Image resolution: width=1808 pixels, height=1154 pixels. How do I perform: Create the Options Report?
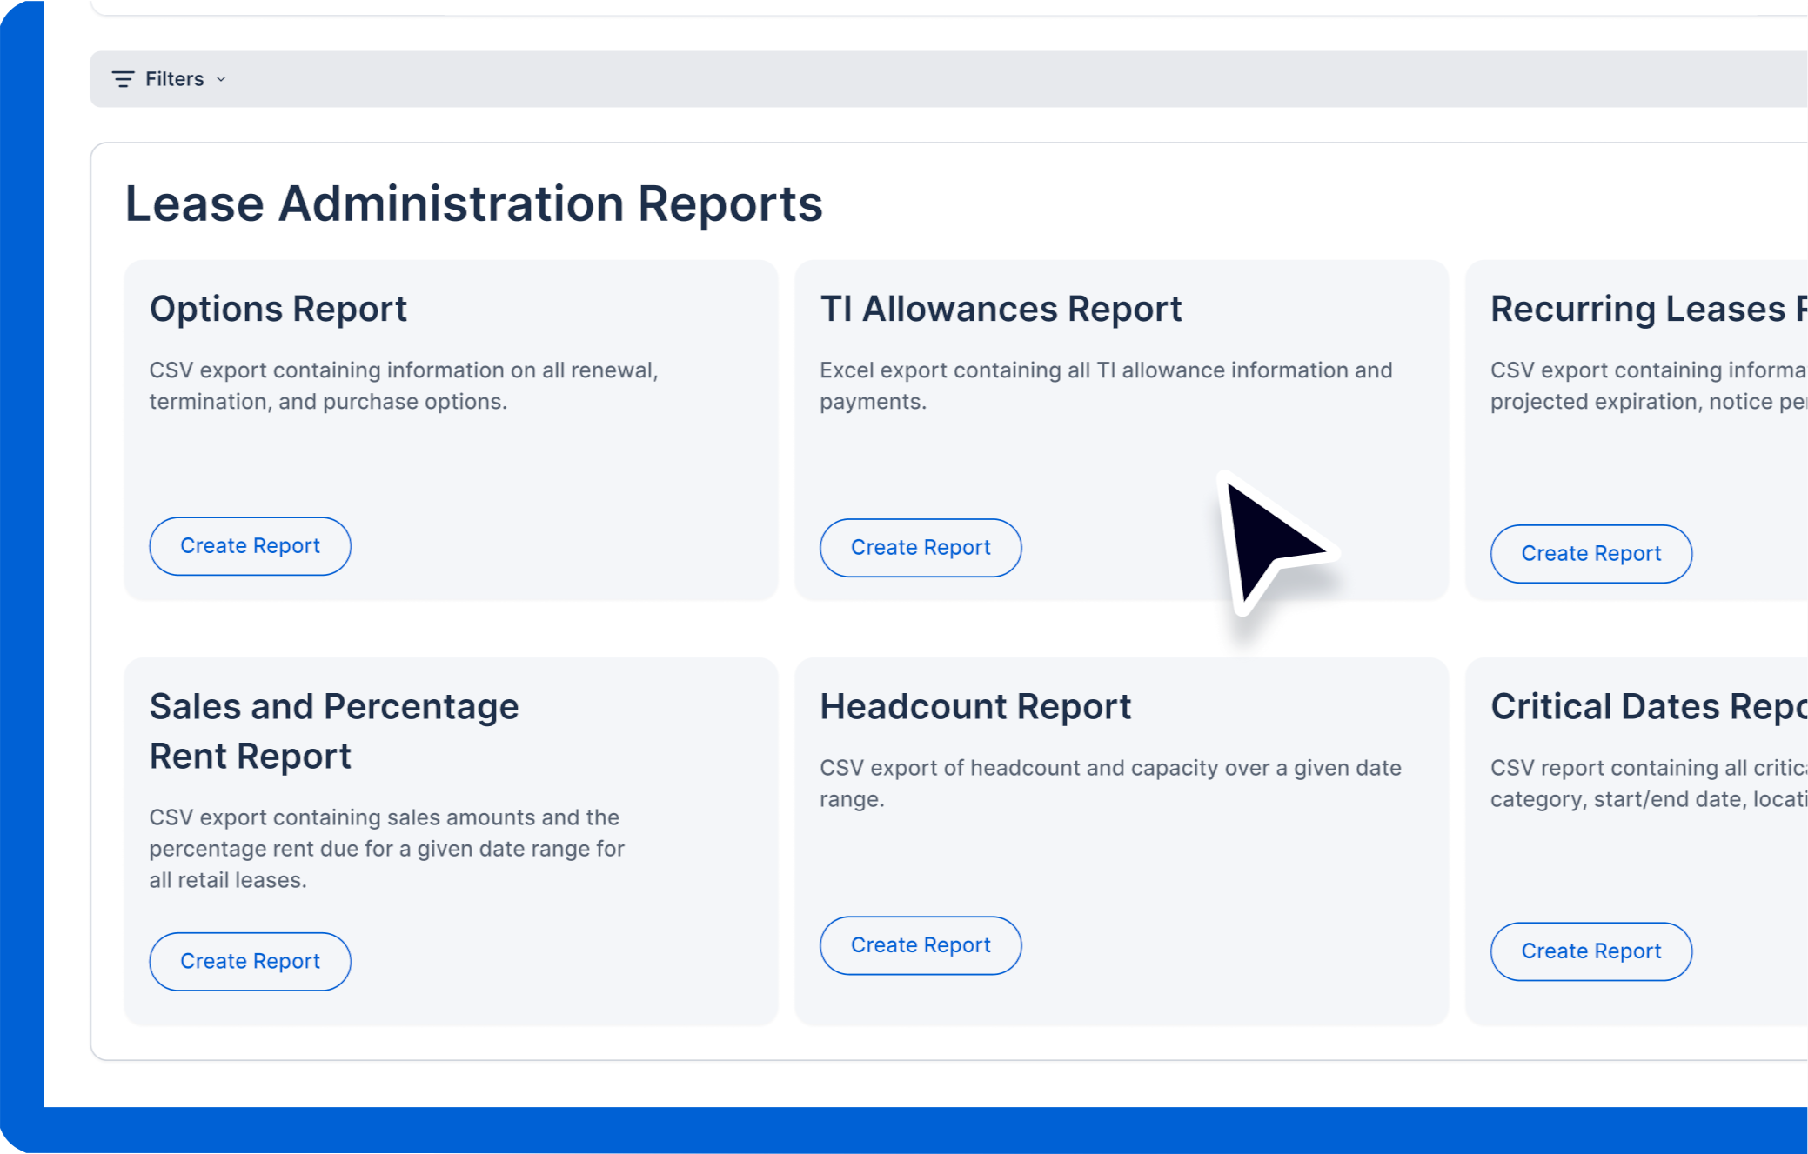pos(250,546)
